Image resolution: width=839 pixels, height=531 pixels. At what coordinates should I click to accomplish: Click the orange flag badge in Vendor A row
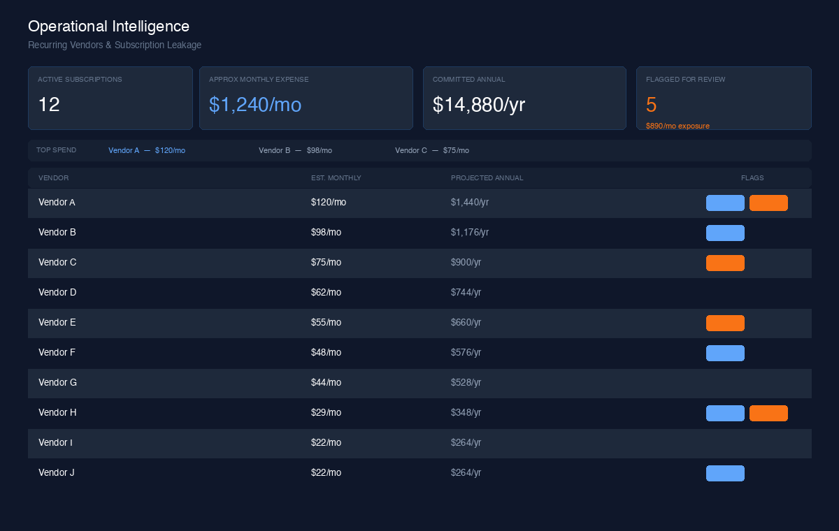pyautogui.click(x=768, y=203)
